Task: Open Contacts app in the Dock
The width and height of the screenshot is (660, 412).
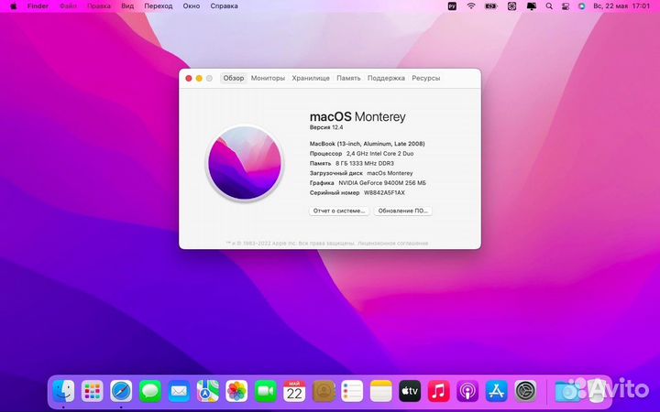Action: (x=324, y=391)
